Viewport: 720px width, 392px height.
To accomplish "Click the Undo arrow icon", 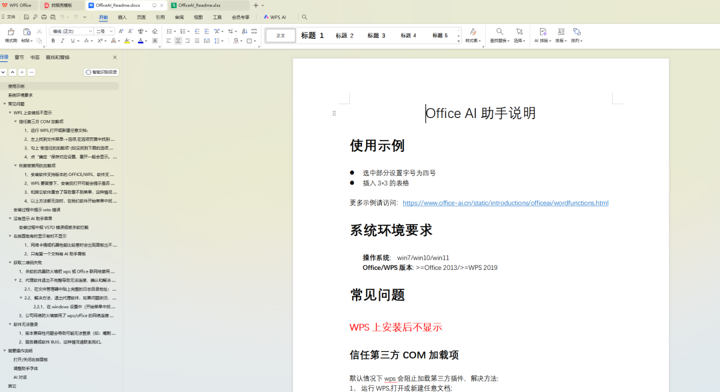I will click(x=63, y=17).
